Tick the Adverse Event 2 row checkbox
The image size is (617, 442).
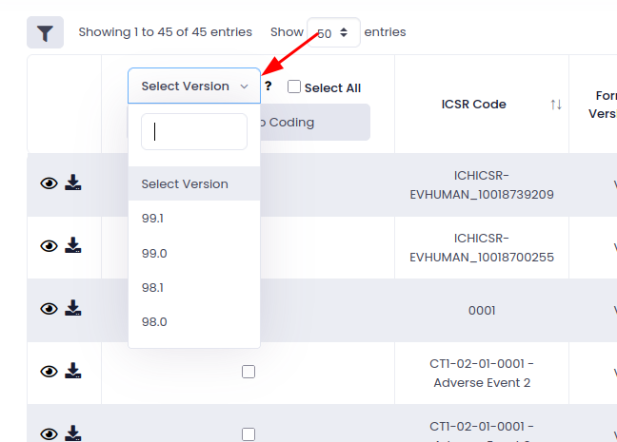pos(249,372)
